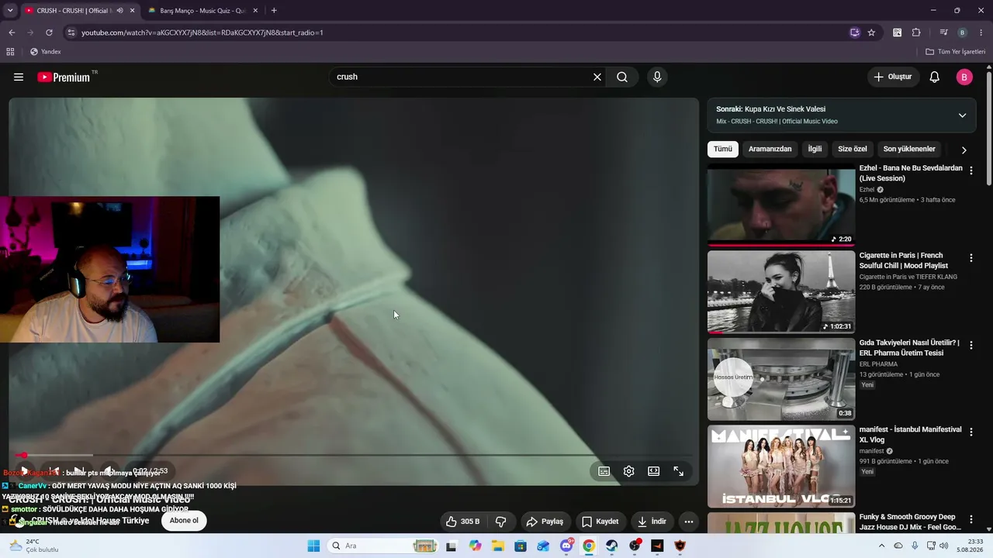Click the YouTube URL address bar

pyautogui.click(x=458, y=33)
